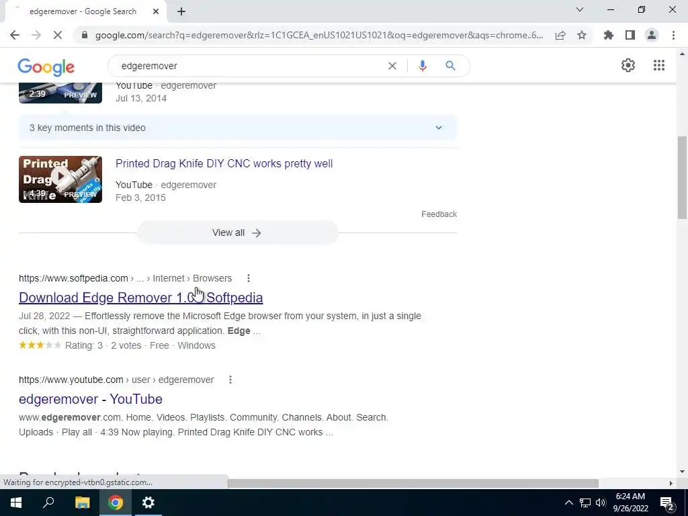688x516 pixels.
Task: Open the softpedia.com breadcrumb URL
Action: click(126, 278)
